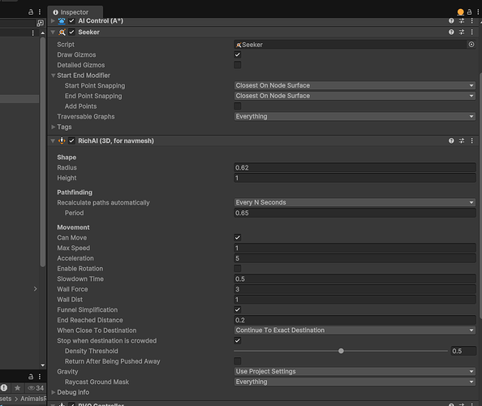The image size is (482, 406).
Task: Disable the Draw Gizmos checkbox
Action: [x=237, y=54]
